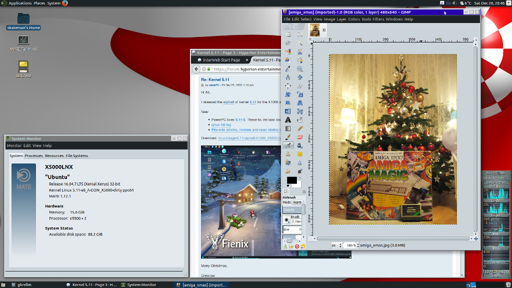The width and height of the screenshot is (512, 288).
Task: Click reset tool options icon in GIMP
Action: pos(302,246)
